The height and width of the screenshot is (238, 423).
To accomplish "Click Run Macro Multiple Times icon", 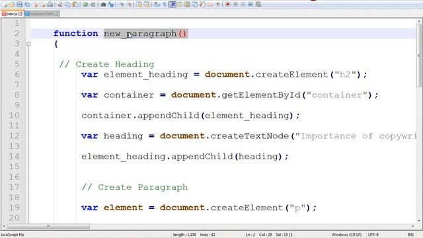I will (x=250, y=5).
